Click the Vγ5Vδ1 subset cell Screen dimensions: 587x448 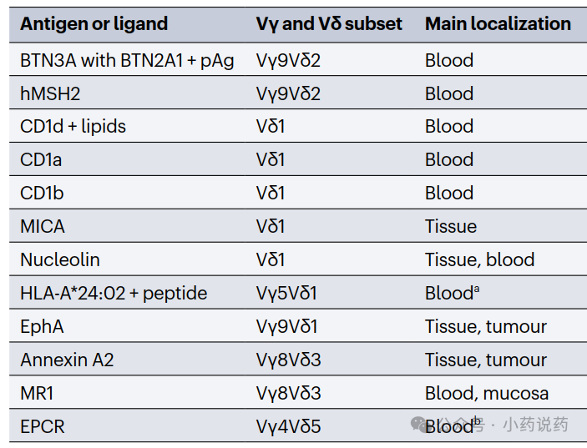286,293
